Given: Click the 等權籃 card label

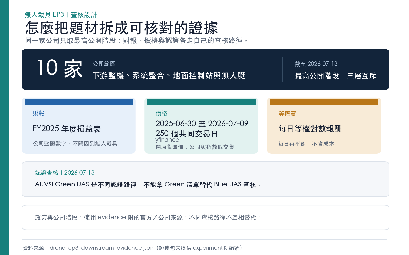Looking at the screenshot, I should [x=287, y=113].
